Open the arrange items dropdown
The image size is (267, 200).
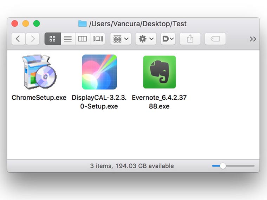[x=121, y=39]
